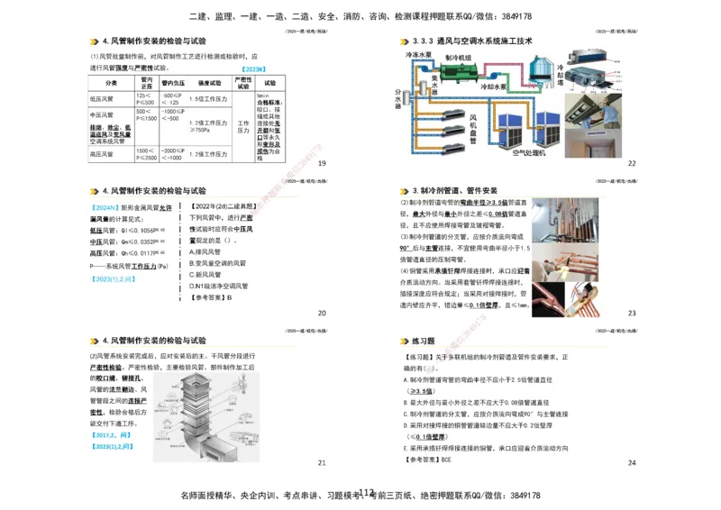Click the 冷冻水泵 label in the diagram
This screenshot has width=721, height=510.
coord(418,55)
